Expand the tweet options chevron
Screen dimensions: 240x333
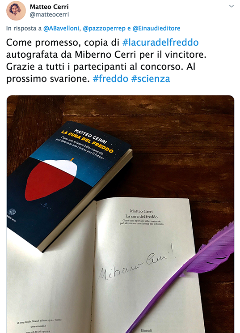(x=232, y=6)
